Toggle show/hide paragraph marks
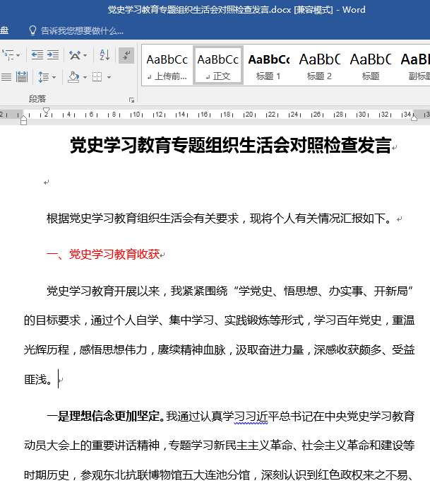Image resolution: width=430 pixels, height=488 pixels. pos(126,55)
